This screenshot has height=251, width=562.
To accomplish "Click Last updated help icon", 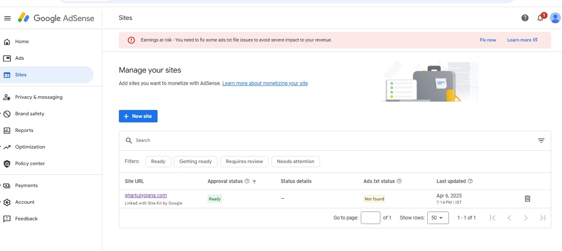I will point(470,181).
